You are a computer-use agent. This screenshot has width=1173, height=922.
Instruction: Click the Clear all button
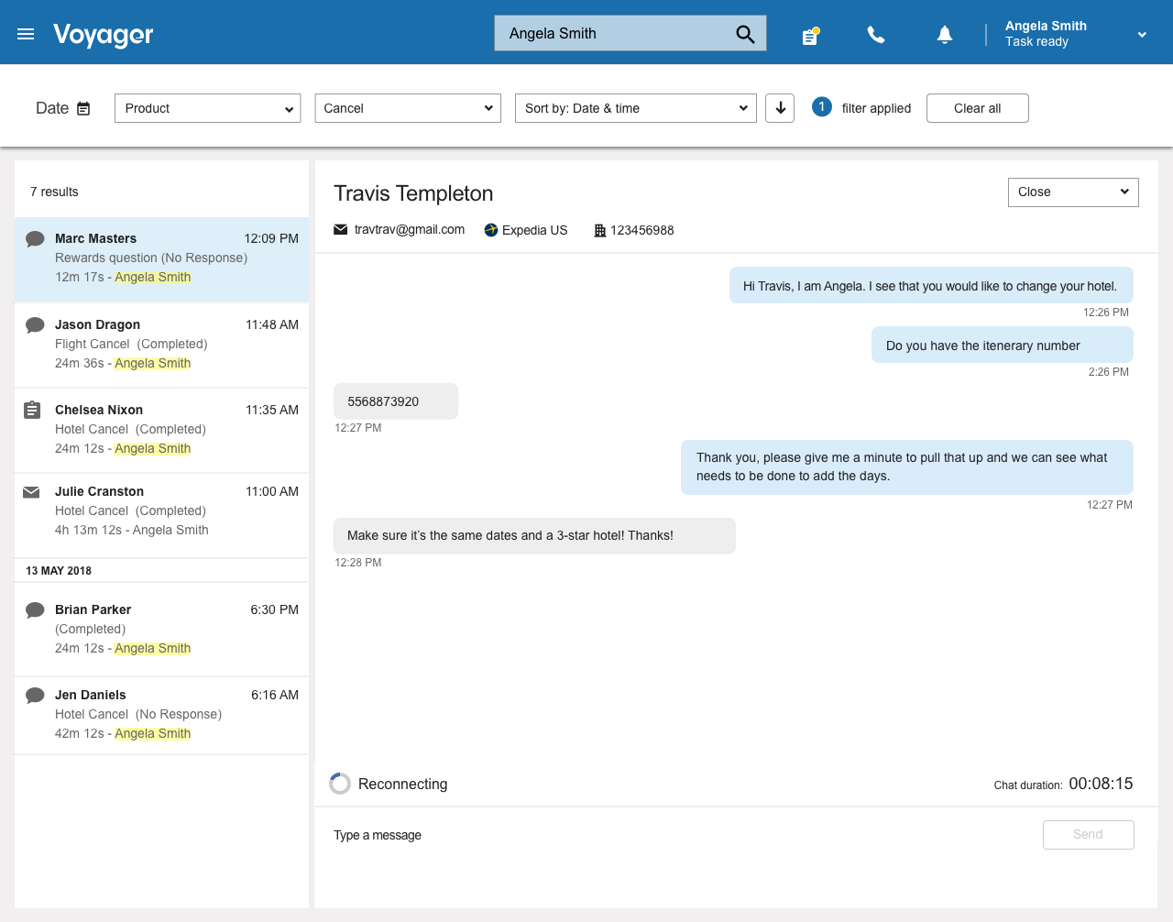[x=977, y=108]
